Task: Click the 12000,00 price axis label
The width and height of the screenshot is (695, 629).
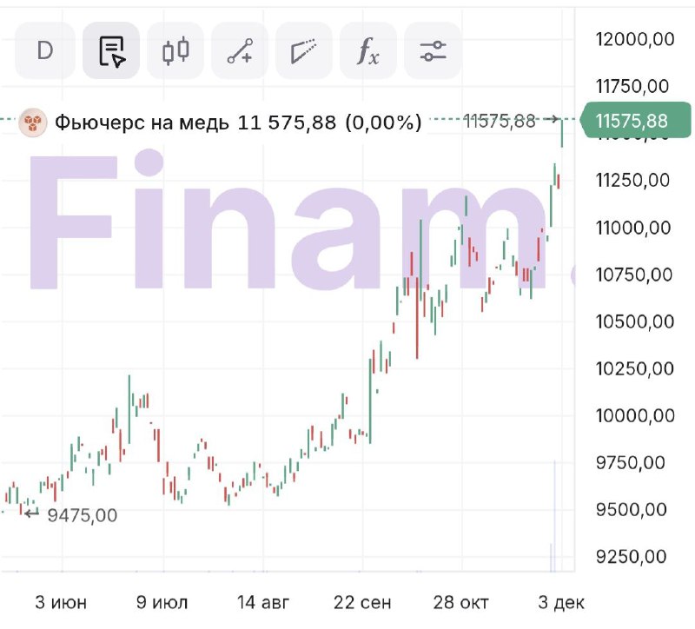Action: [x=635, y=38]
